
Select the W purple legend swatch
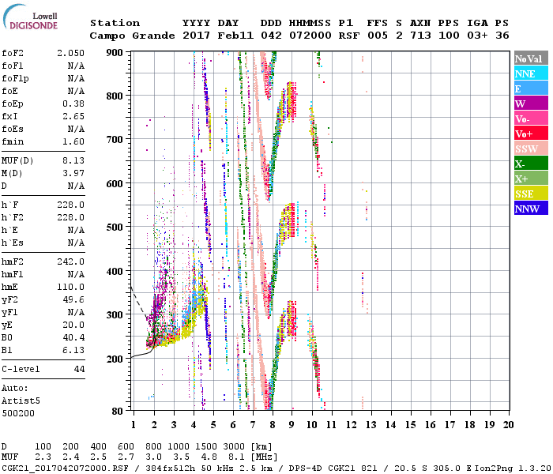pos(528,103)
